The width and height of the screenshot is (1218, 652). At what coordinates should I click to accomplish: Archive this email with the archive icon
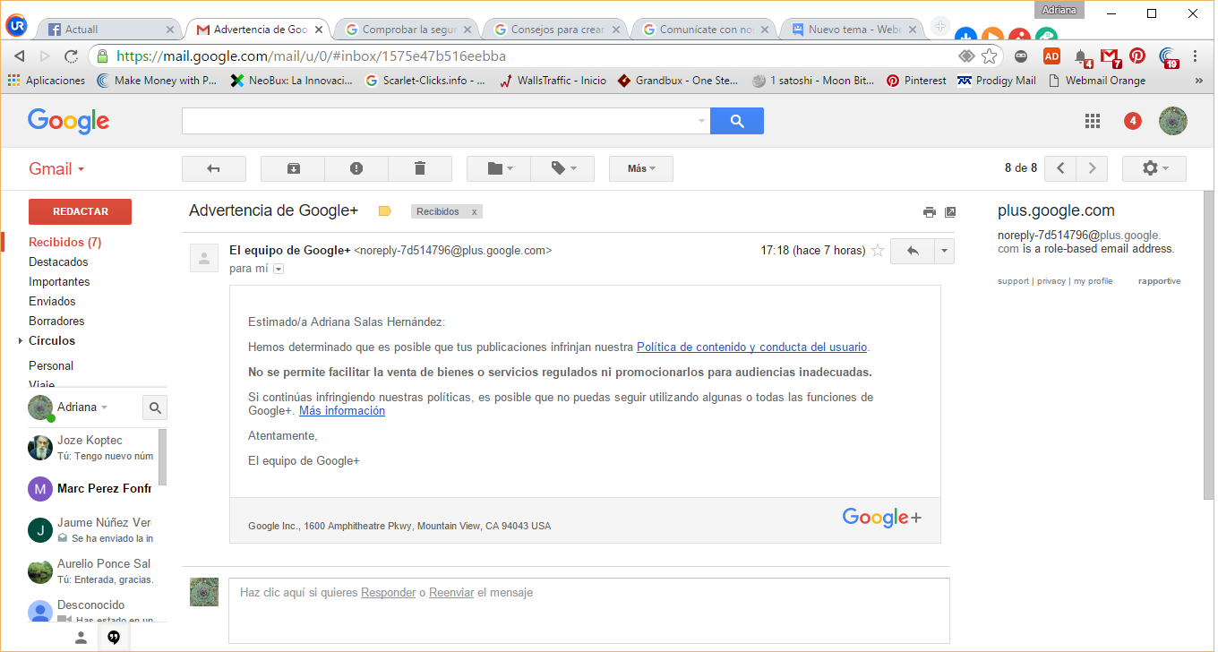point(293,168)
